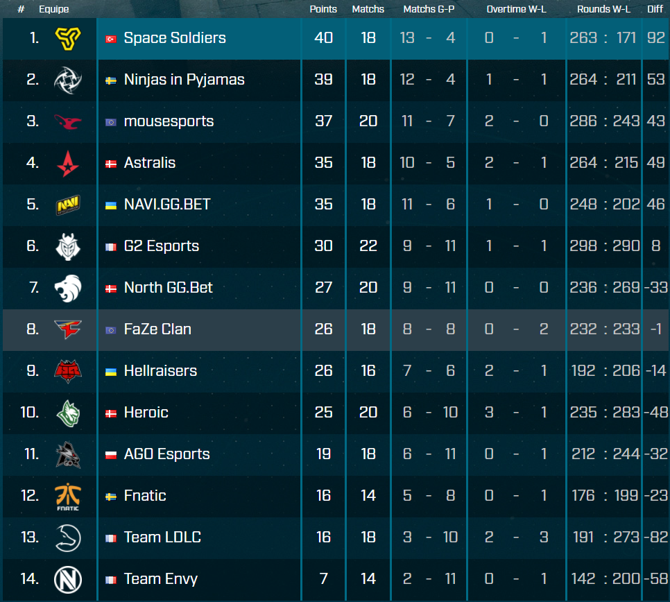Click the mousesports red logo
This screenshot has width=670, height=602.
point(68,122)
